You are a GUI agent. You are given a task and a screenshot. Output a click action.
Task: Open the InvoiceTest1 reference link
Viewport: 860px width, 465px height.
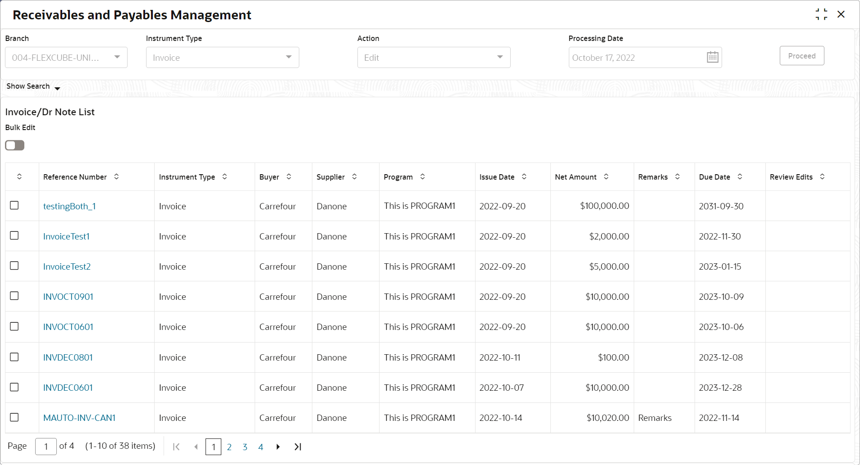pyautogui.click(x=66, y=236)
